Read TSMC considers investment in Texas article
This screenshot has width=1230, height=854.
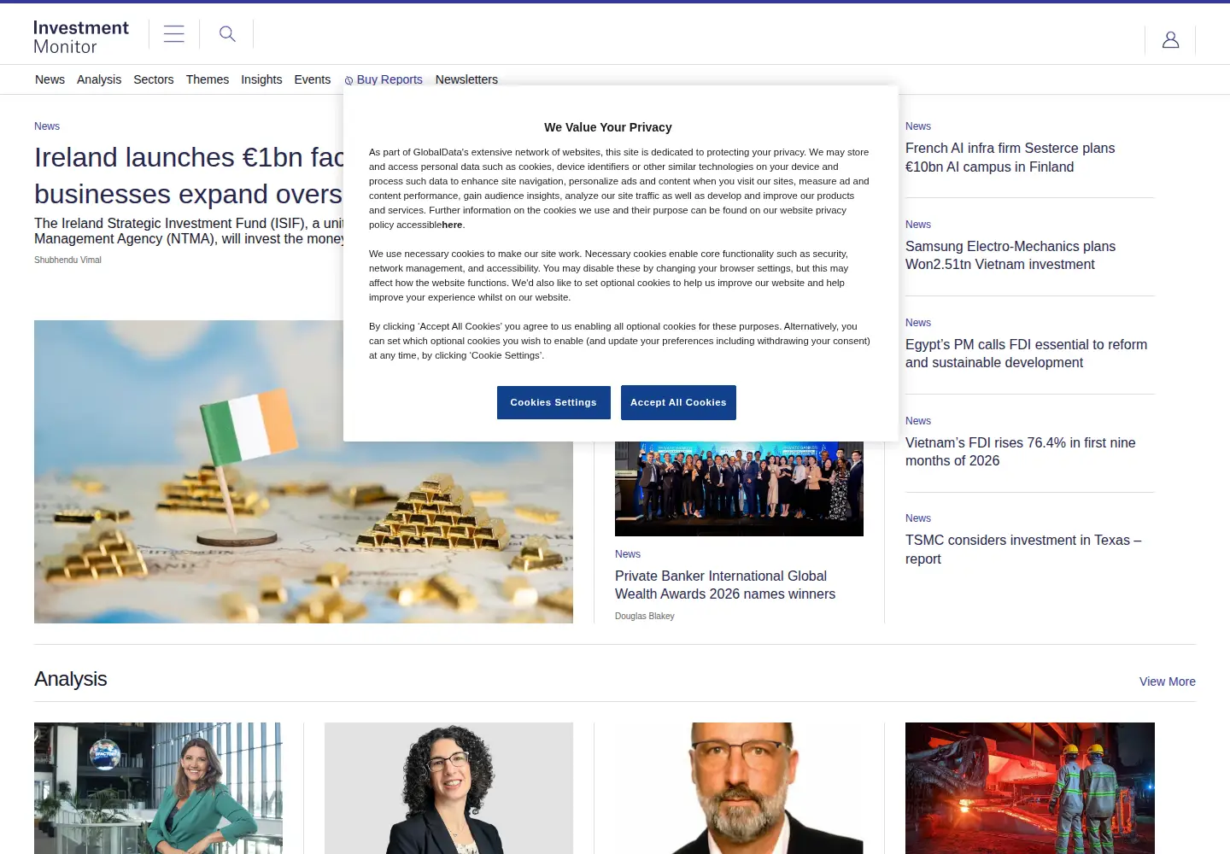pyautogui.click(x=1023, y=549)
